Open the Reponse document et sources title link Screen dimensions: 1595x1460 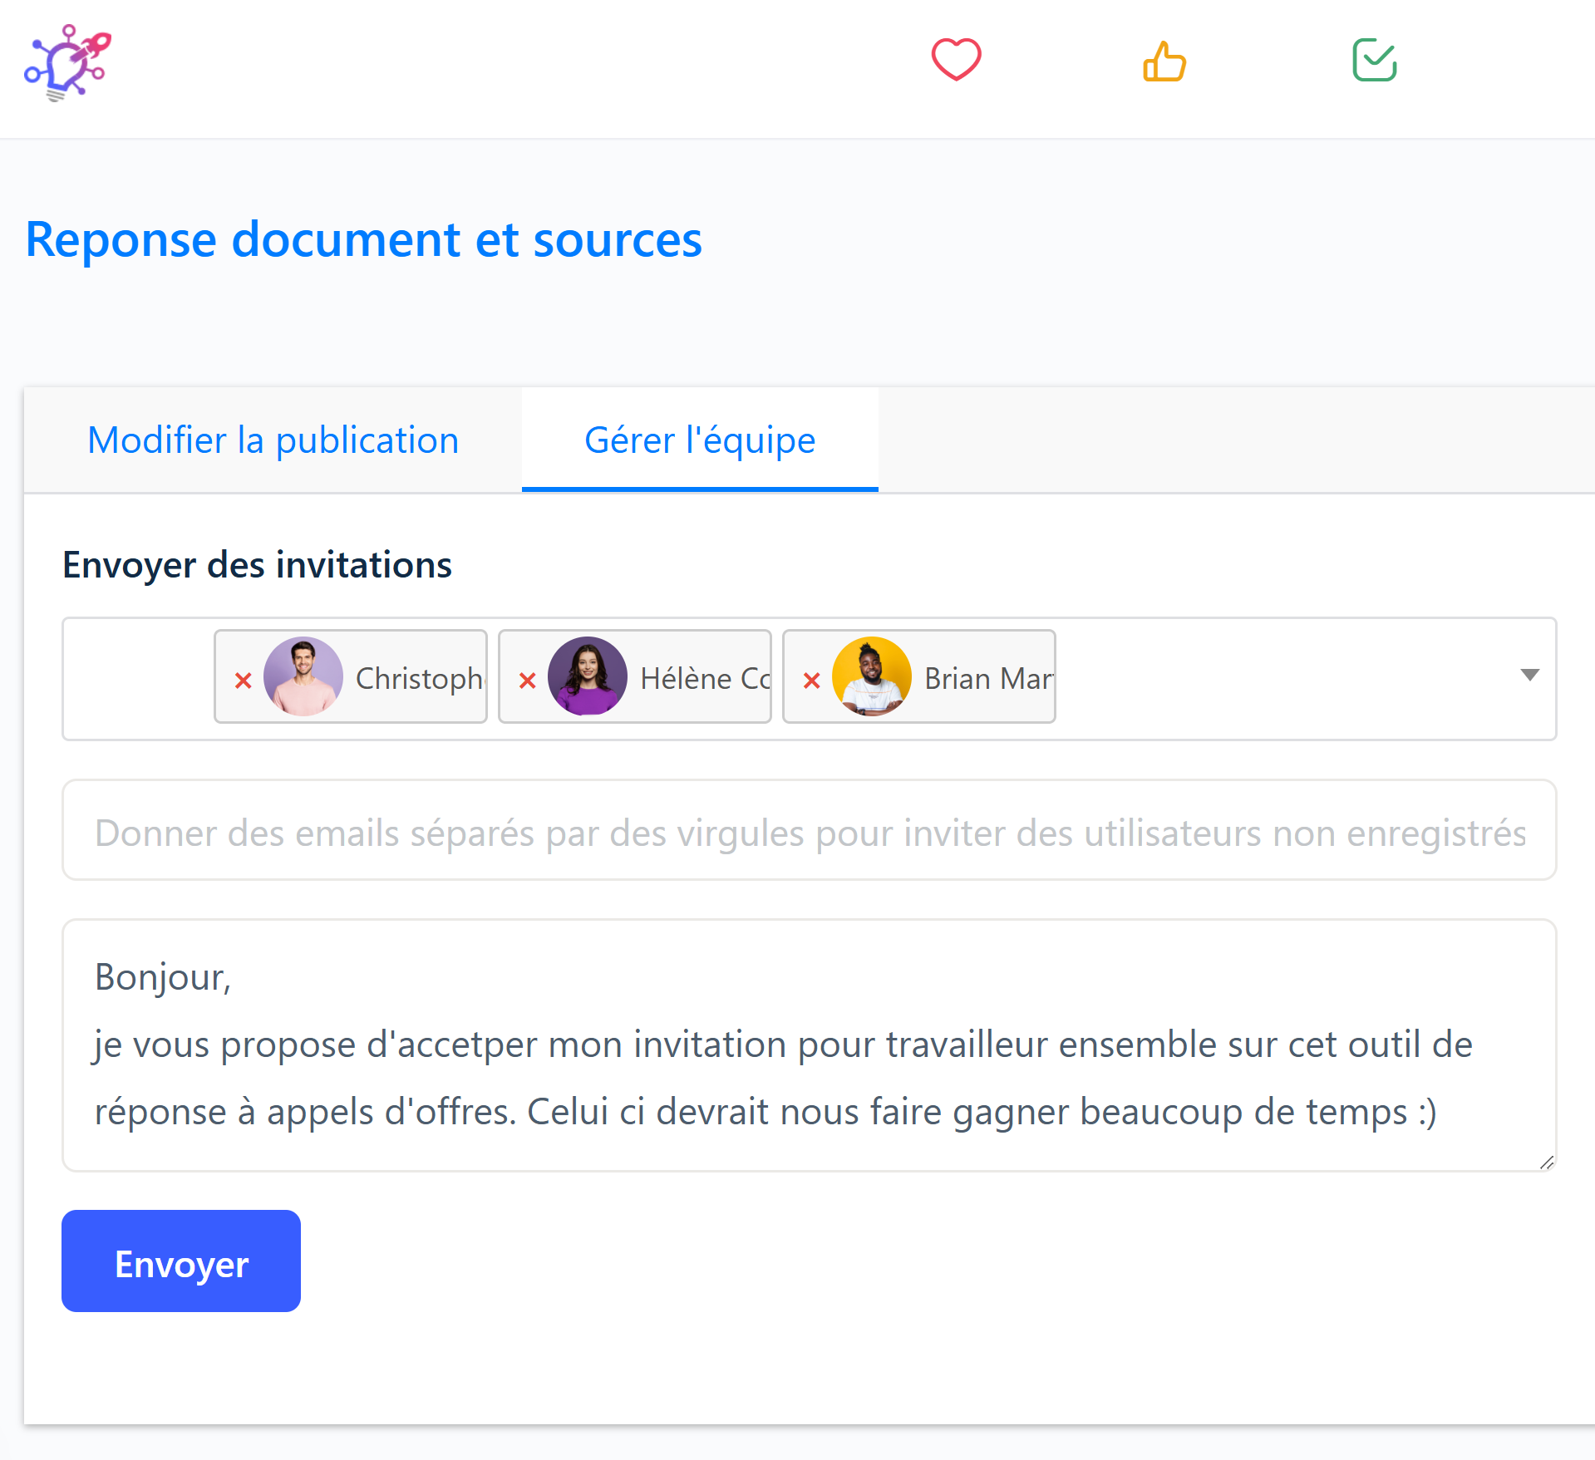click(363, 239)
